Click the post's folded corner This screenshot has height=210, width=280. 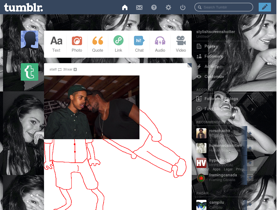tap(189, 65)
